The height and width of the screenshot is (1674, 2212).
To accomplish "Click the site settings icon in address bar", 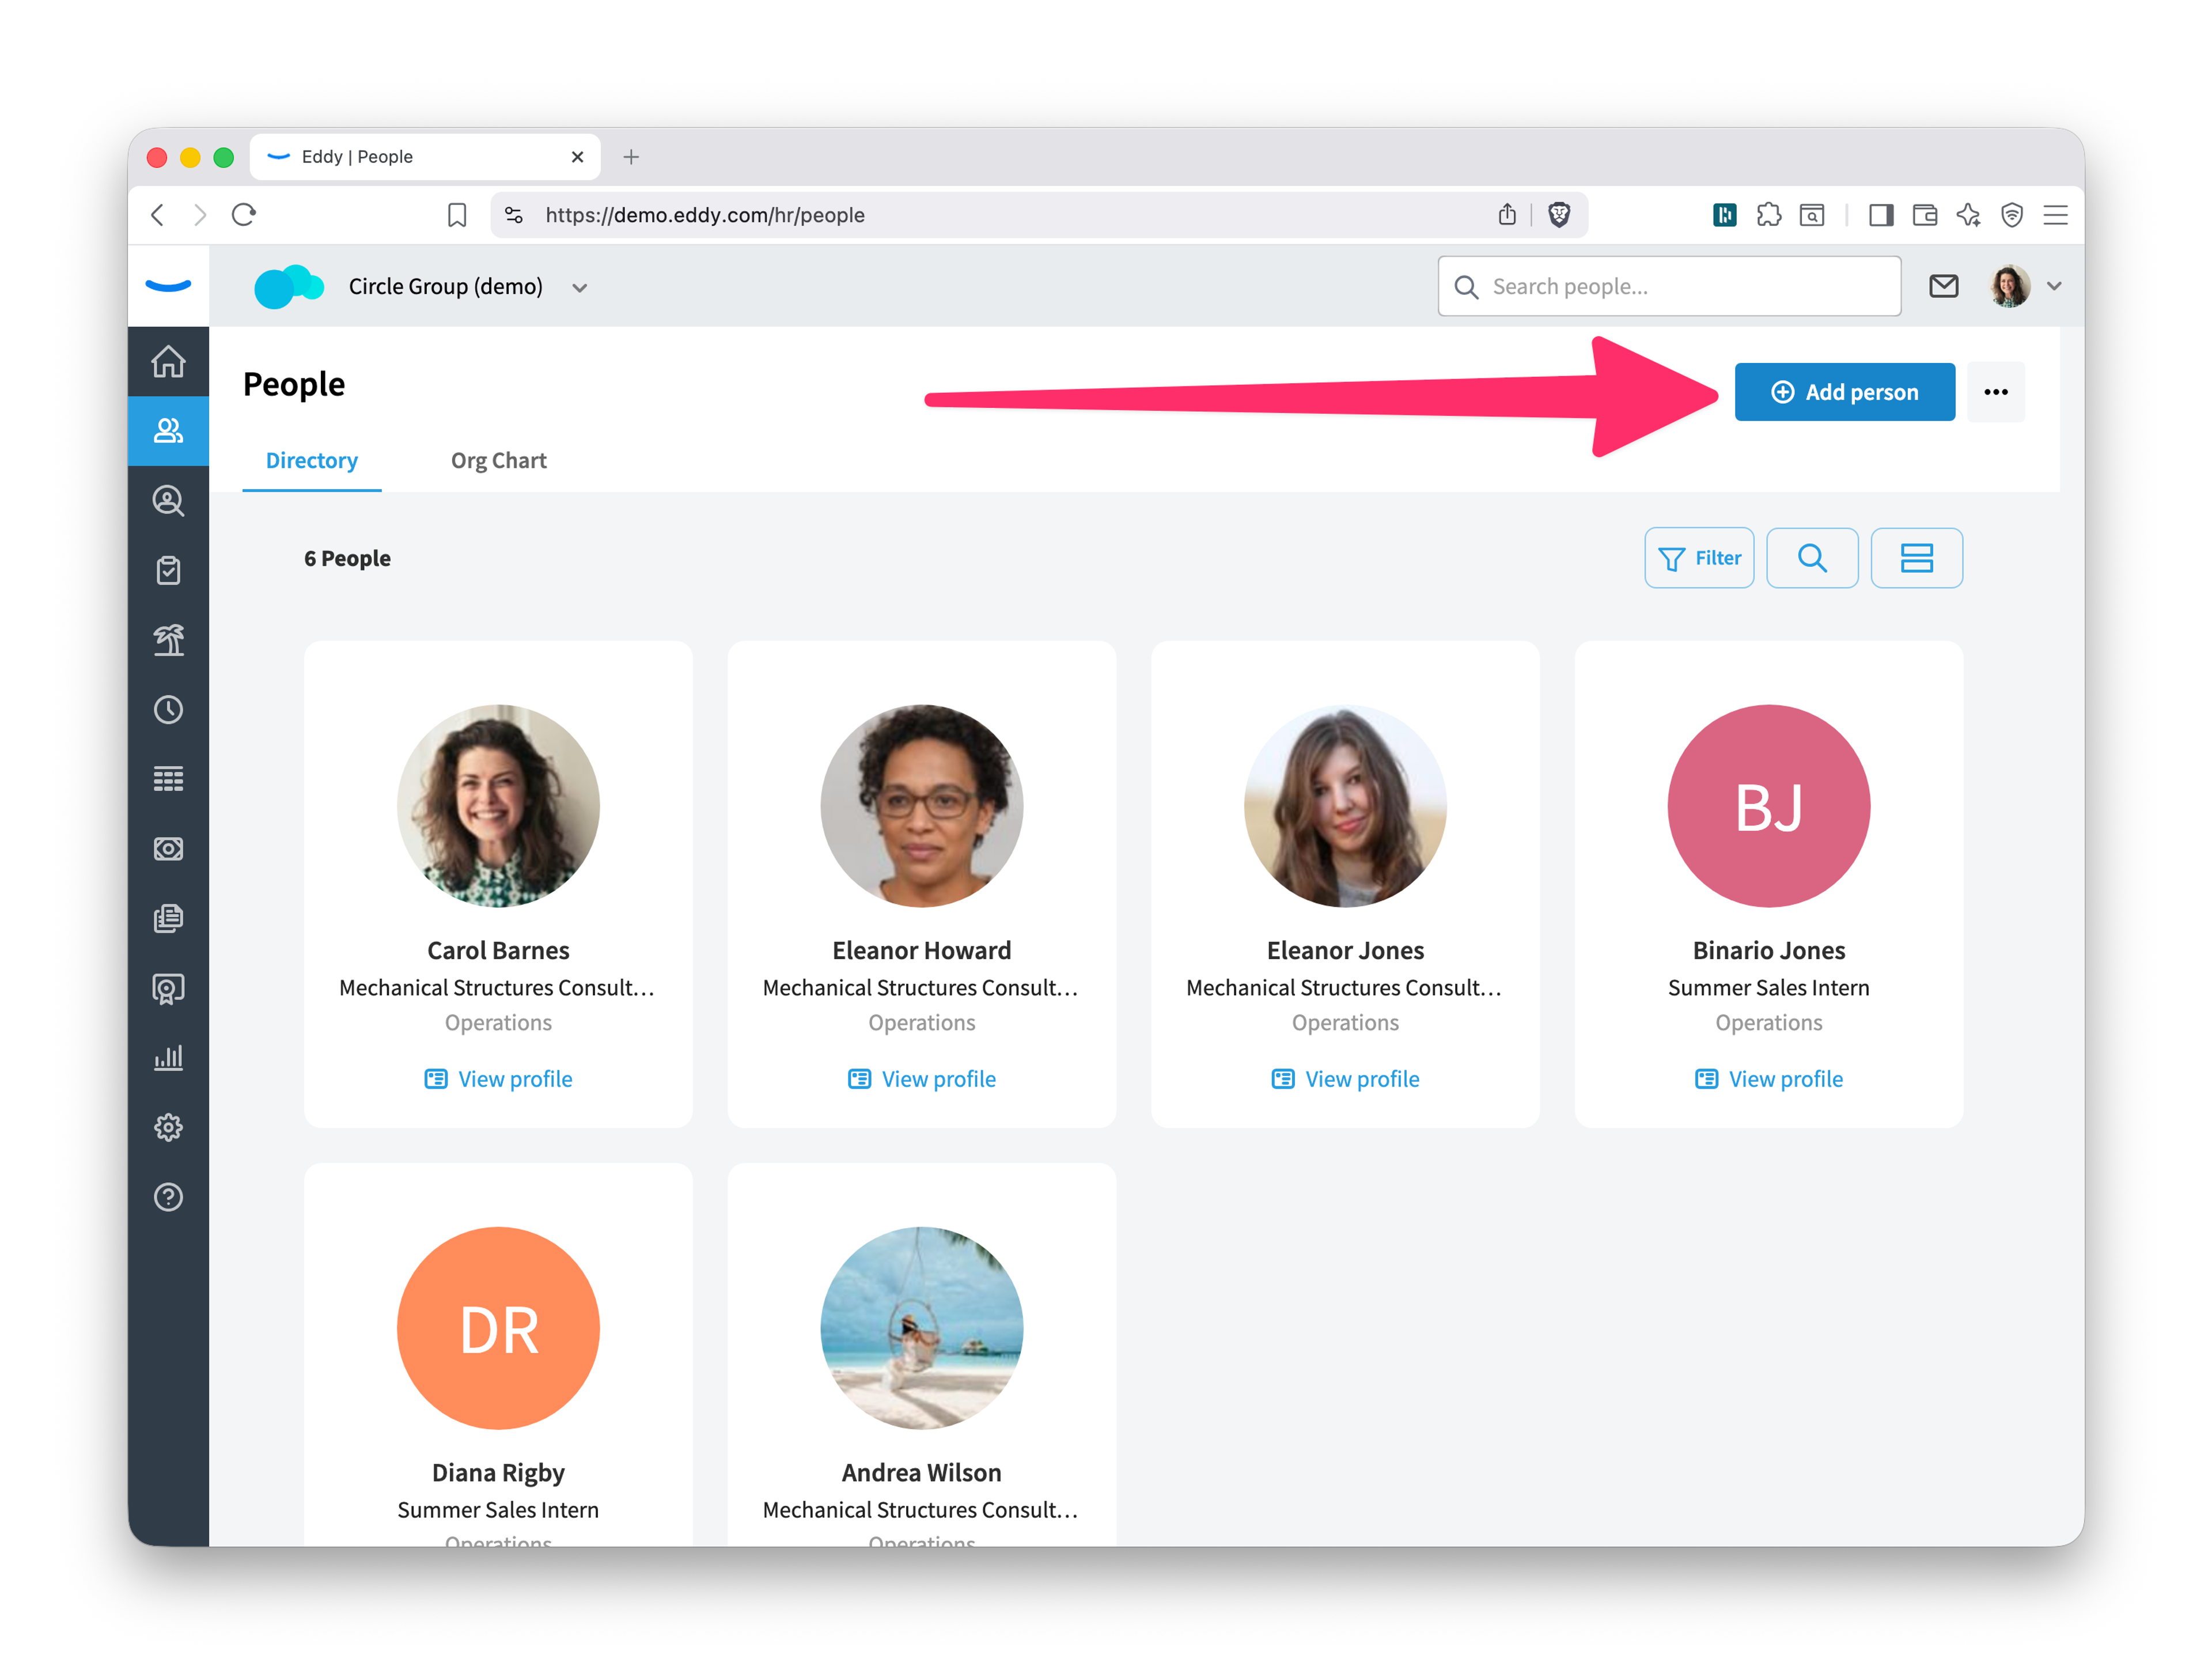I will (x=514, y=215).
